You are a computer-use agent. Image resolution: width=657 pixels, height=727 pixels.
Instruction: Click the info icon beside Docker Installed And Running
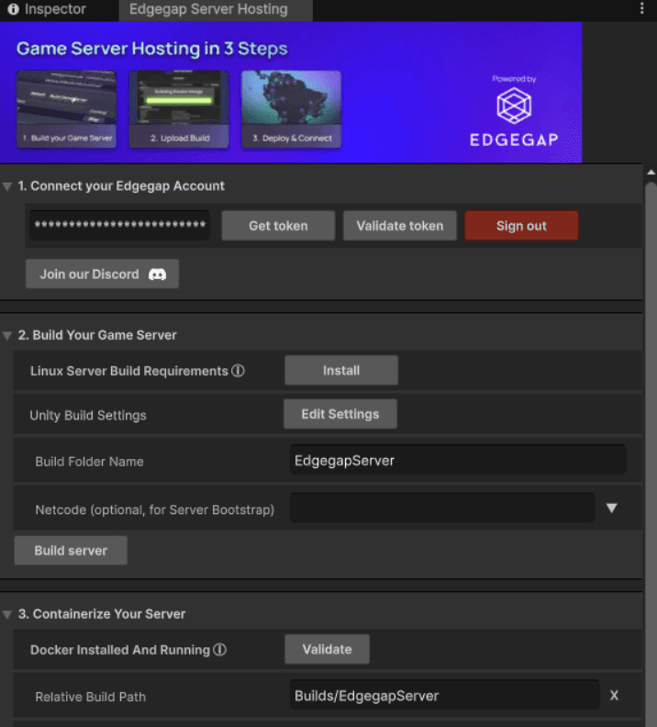click(x=219, y=650)
